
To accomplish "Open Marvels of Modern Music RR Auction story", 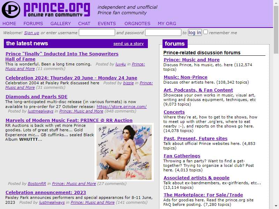I will coord(69,120).
